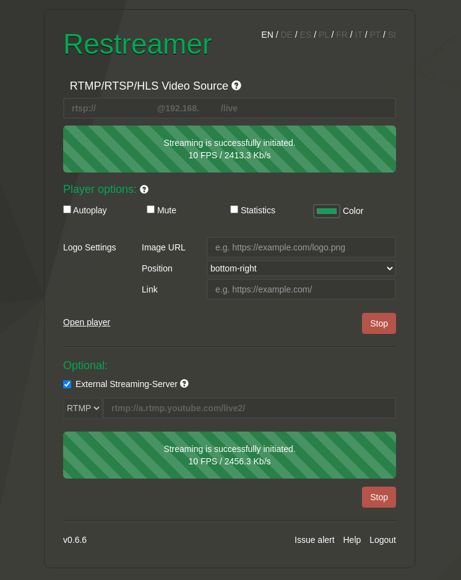Screen dimensions: 461x580
Task: Enable the Autoplay checkbox
Action: 67,210
